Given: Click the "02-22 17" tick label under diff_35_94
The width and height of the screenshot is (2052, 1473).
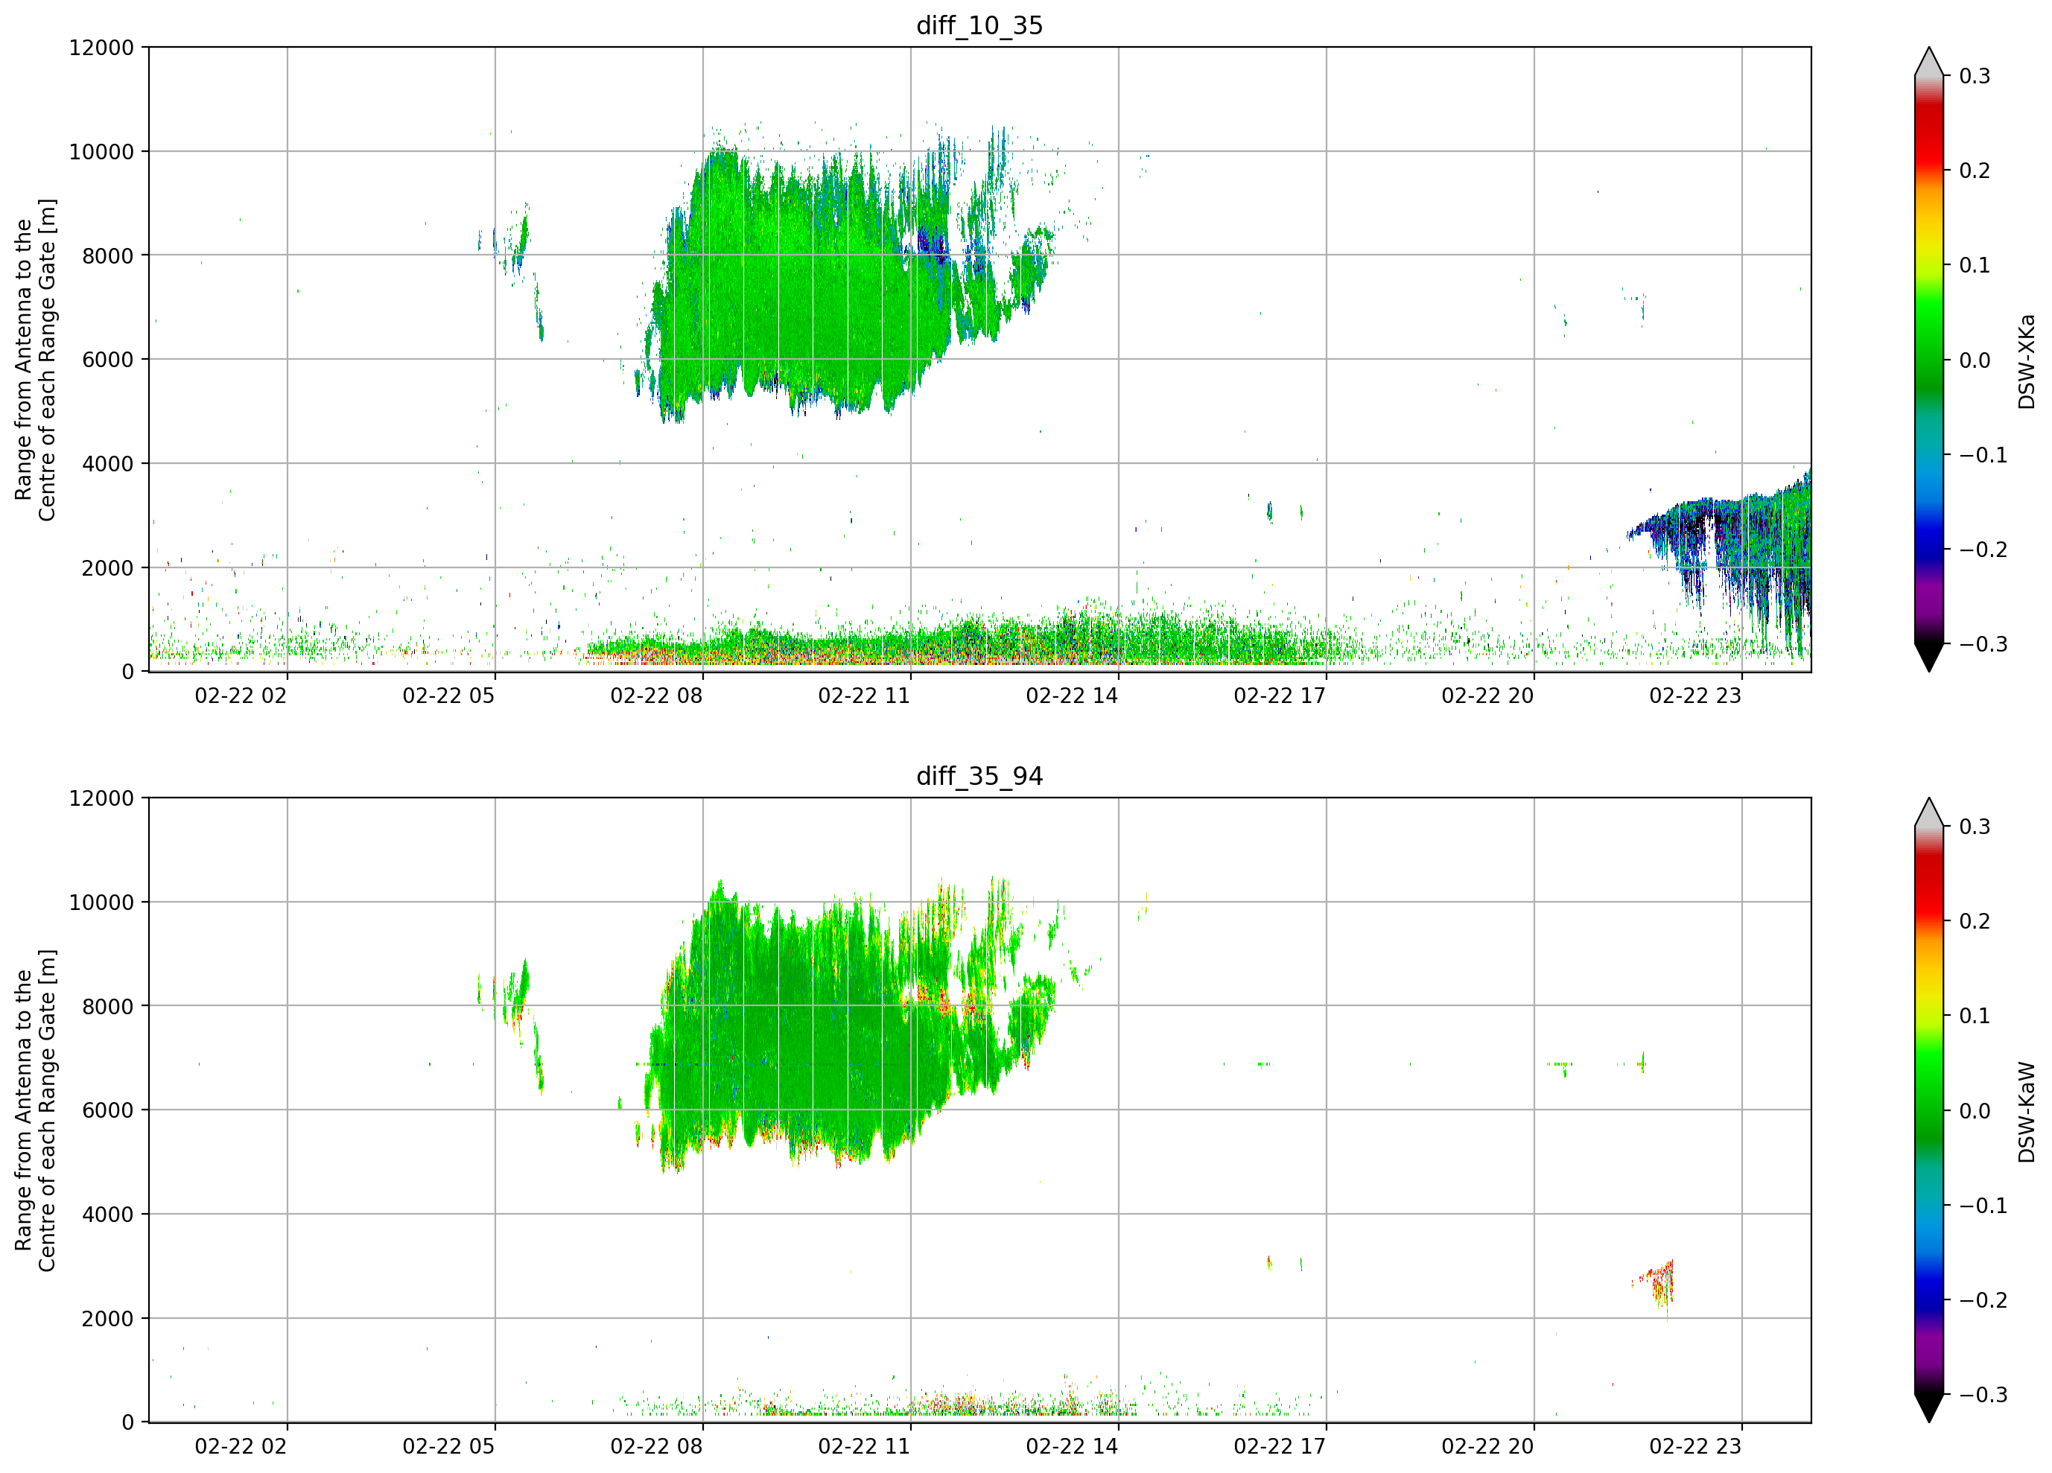Looking at the screenshot, I should [1280, 1447].
